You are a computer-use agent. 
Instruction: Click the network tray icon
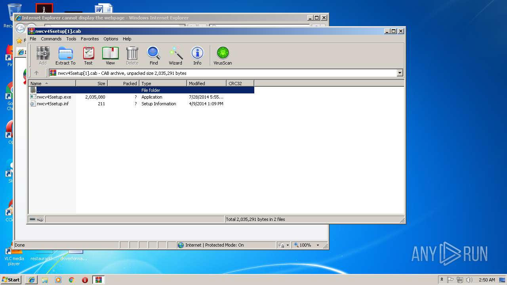[460, 280]
